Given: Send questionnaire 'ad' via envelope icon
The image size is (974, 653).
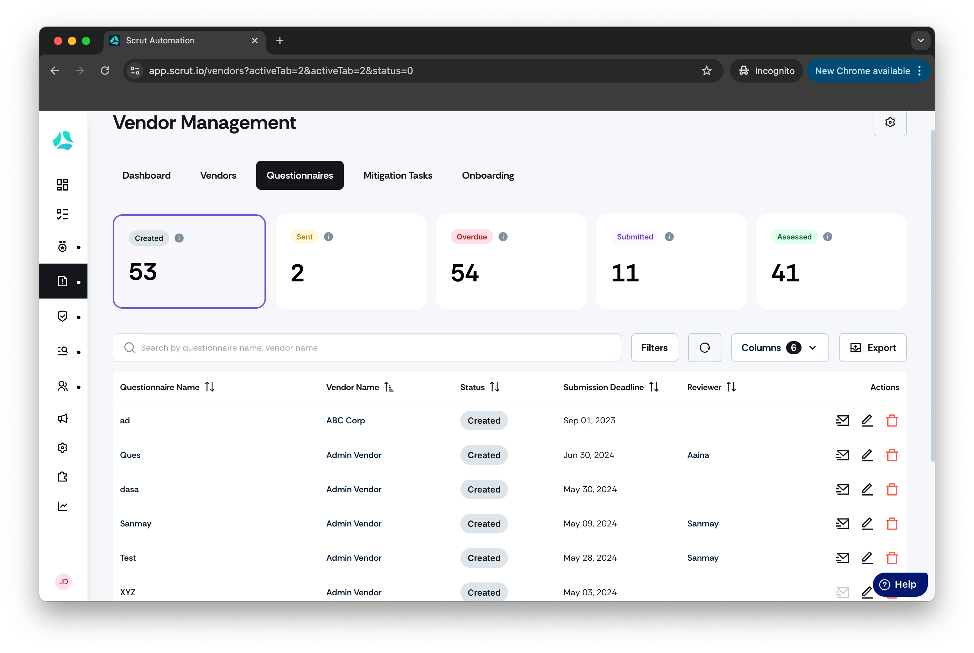Looking at the screenshot, I should pyautogui.click(x=842, y=421).
